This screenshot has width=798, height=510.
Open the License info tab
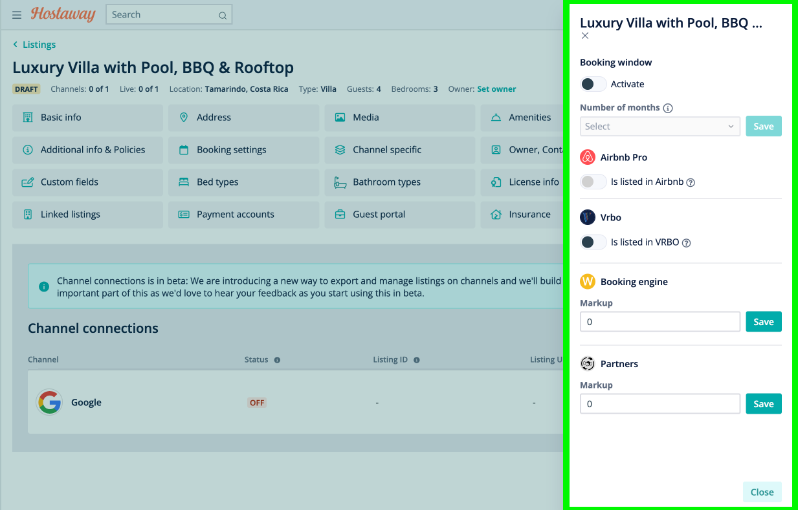pos(522,182)
